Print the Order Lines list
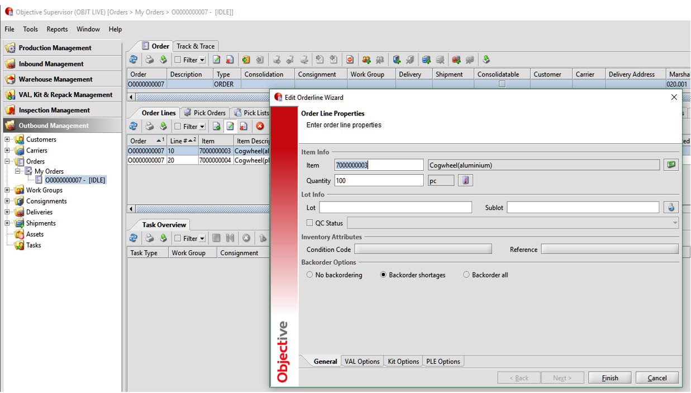 pyautogui.click(x=149, y=127)
